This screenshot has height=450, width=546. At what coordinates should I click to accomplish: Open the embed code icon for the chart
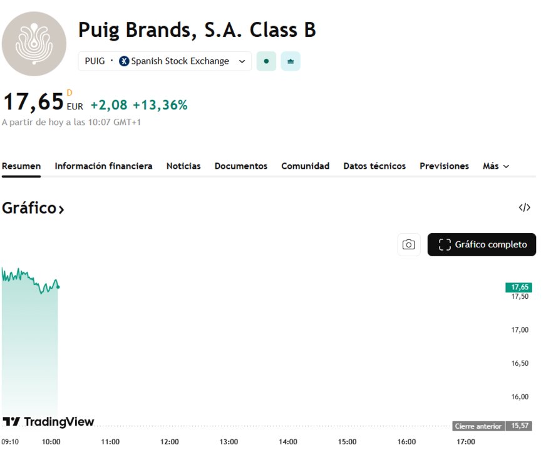[x=524, y=207]
